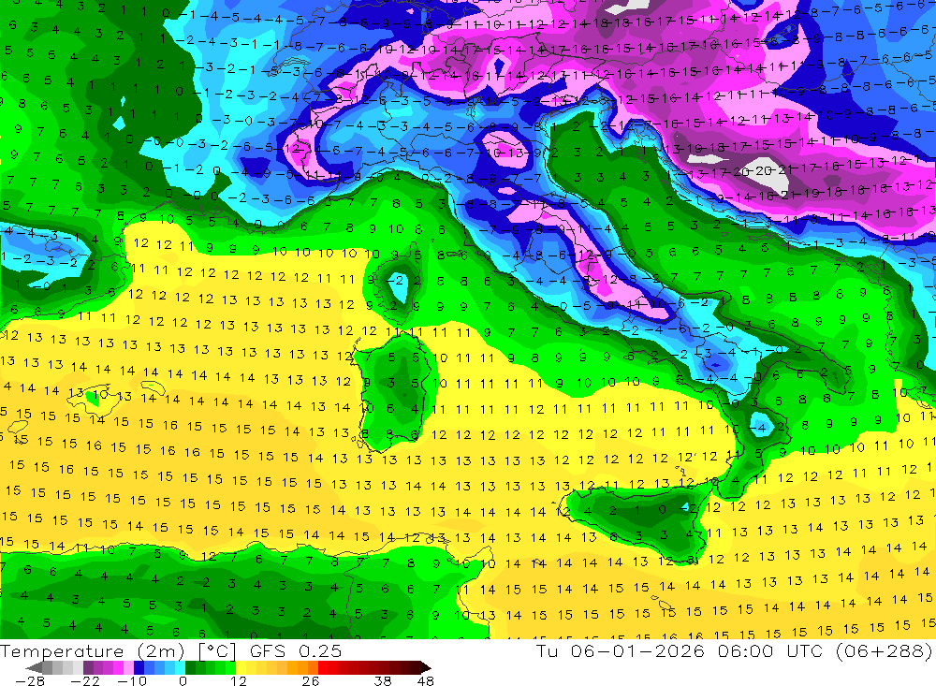The image size is (936, 686).
Task: Click the '-22' legend scale label
Action: tap(85, 681)
